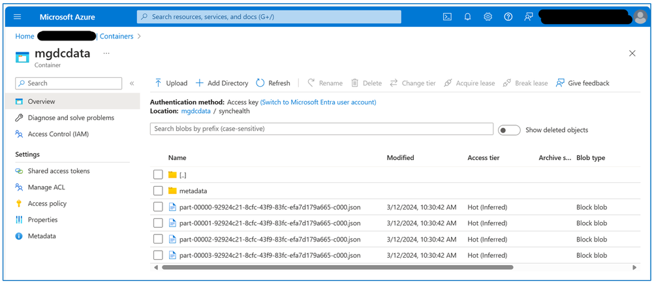Click the Block blob cell of part-00003
This screenshot has width=652, height=282.
[591, 255]
